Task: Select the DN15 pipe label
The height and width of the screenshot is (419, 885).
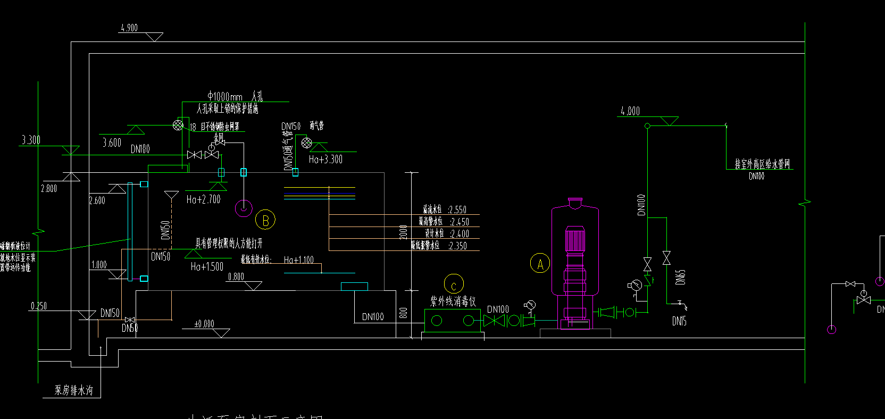Action: click(679, 321)
